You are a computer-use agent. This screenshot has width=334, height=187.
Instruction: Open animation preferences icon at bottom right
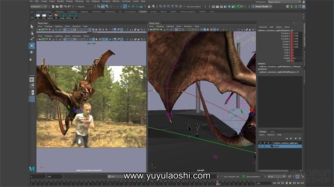click(x=302, y=177)
